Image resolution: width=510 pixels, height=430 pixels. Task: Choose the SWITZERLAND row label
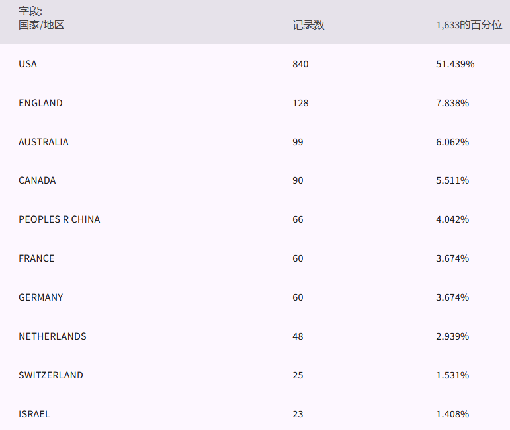(x=51, y=375)
